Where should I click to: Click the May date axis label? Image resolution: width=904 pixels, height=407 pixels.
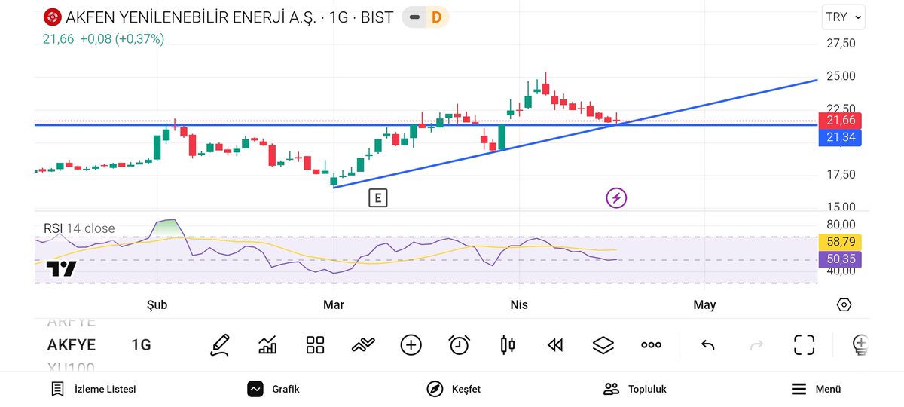point(704,304)
